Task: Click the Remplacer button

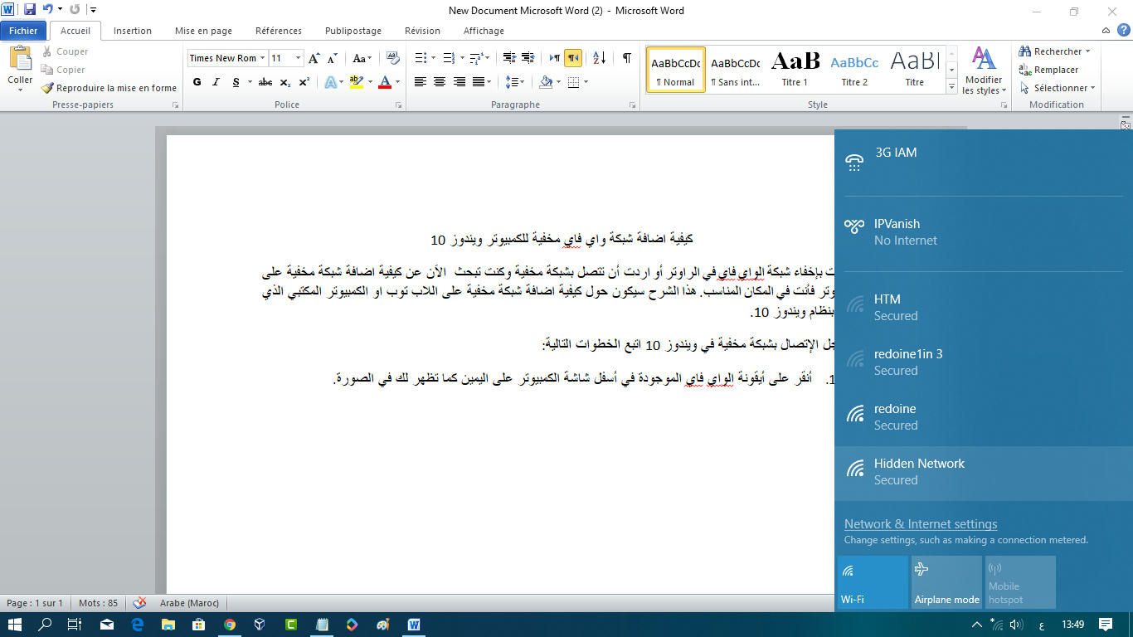Action: [1049, 70]
